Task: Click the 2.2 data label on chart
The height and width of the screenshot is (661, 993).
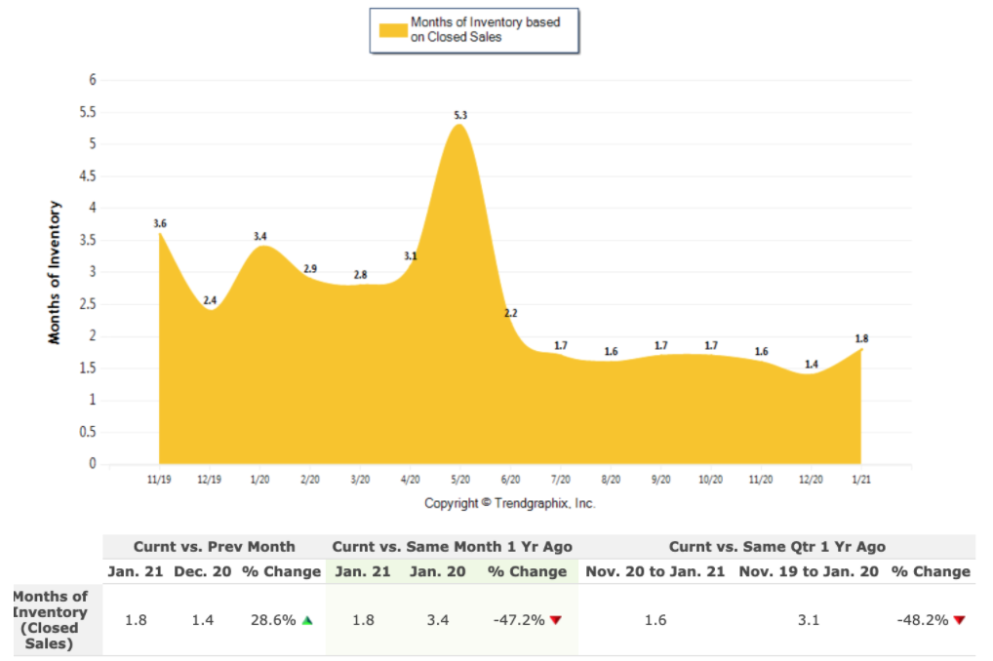Action: point(510,313)
